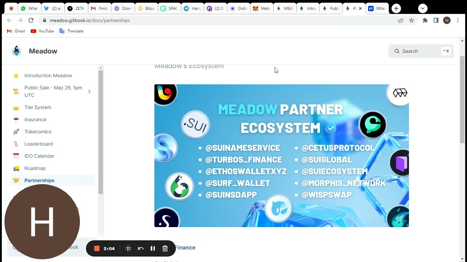The width and height of the screenshot is (467, 262).
Task: Click the star icon beside Introduction Meadow
Action: click(x=16, y=76)
